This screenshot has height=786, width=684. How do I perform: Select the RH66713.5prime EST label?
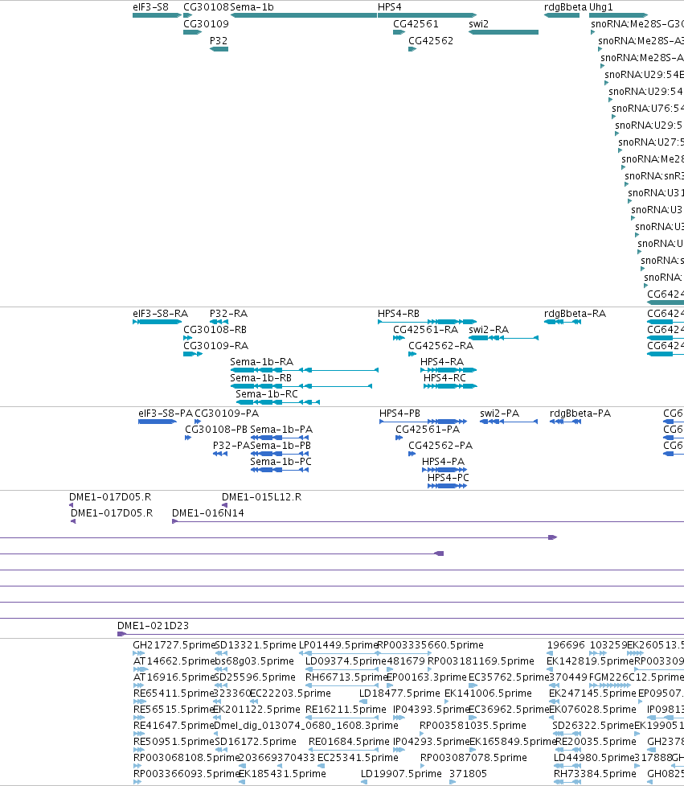346,677
